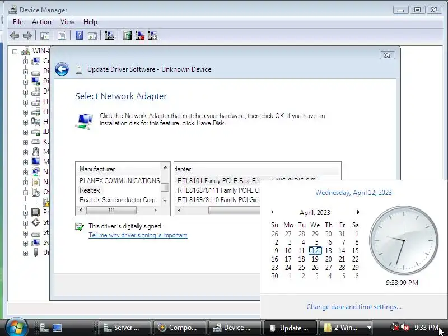
Task: Toggle the Show/Hide Action Pane toolbar icon
Action: (x=92, y=36)
